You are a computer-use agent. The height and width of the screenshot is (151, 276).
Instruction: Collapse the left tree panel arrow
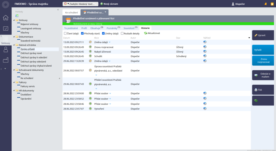[58, 10]
